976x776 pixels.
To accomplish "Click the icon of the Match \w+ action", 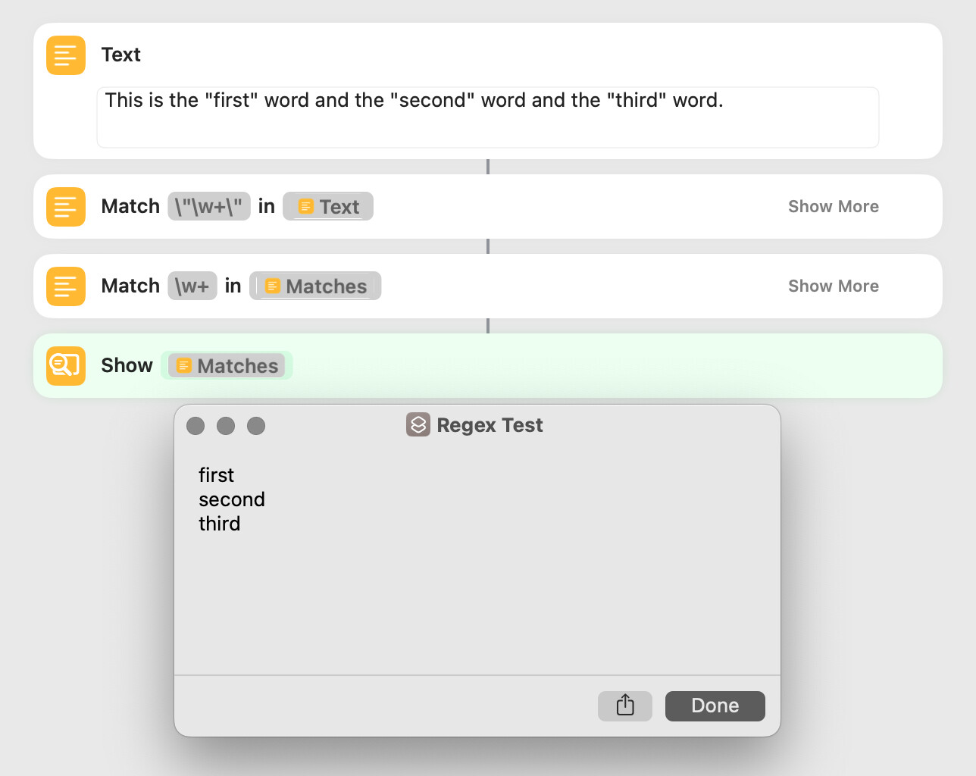I will click(x=66, y=286).
